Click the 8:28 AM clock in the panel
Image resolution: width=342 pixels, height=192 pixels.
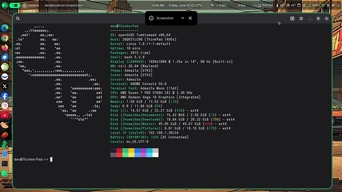point(158,5)
